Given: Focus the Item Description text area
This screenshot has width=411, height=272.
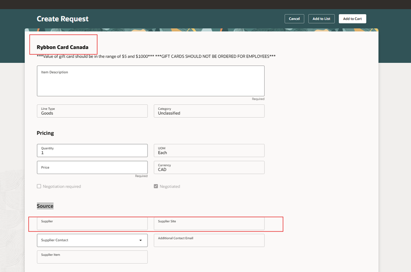Looking at the screenshot, I should tap(151, 81).
